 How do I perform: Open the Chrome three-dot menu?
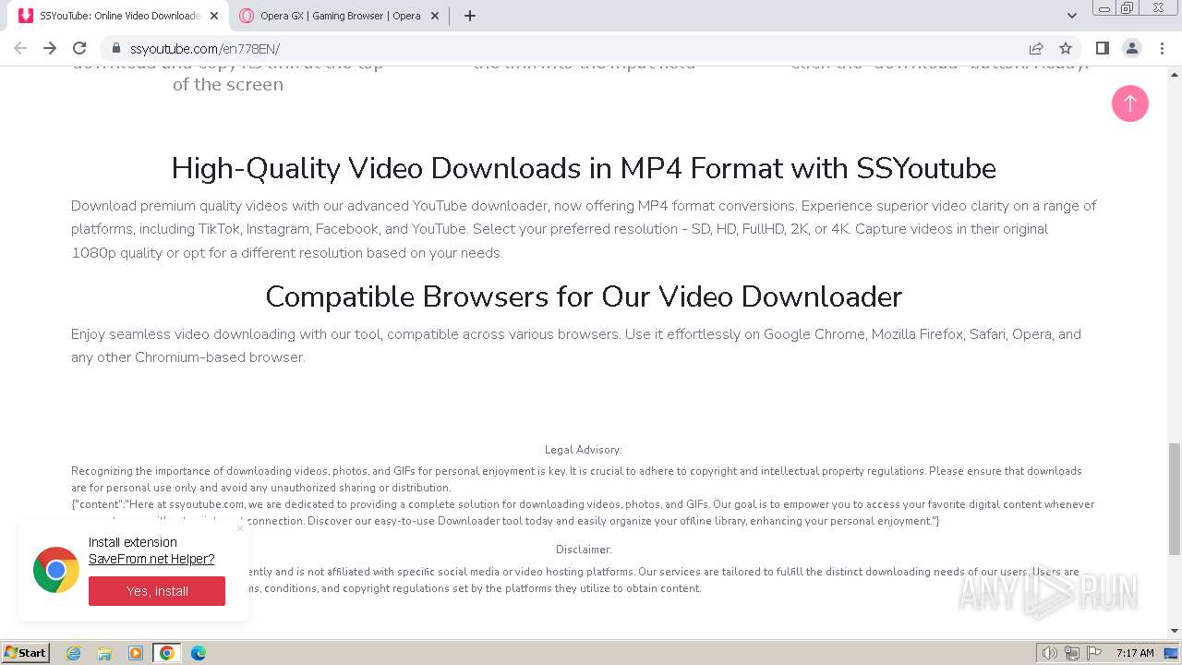(x=1162, y=48)
